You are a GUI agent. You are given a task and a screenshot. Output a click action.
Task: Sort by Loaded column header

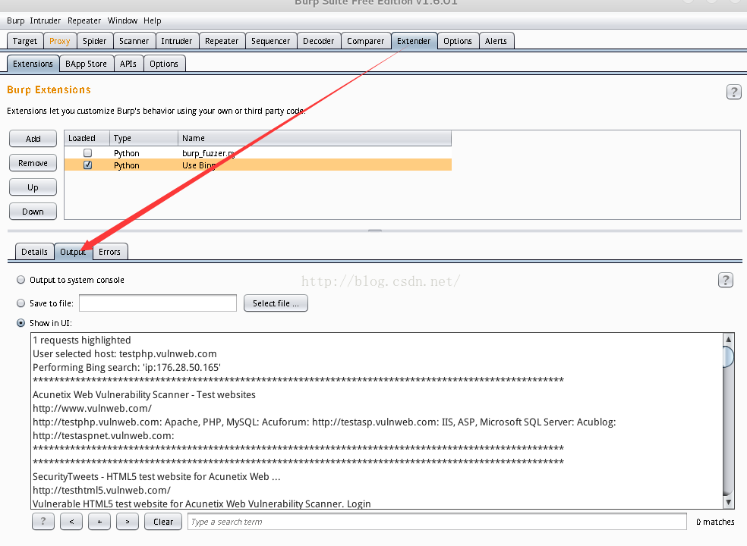click(87, 138)
